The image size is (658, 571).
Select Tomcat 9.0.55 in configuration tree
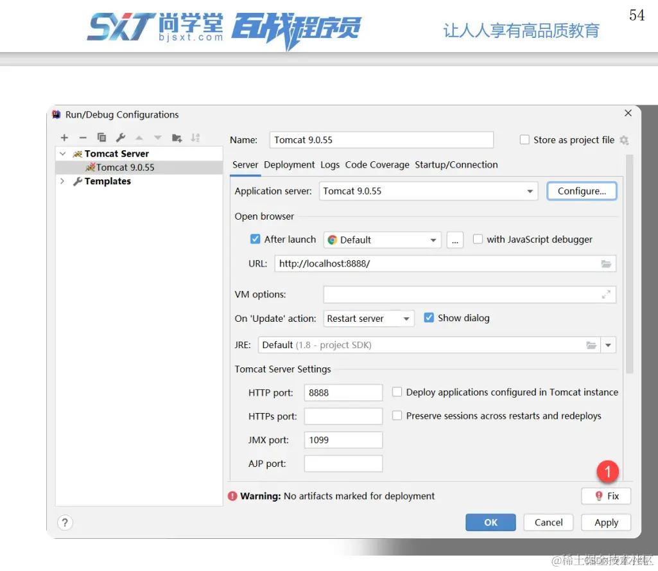(x=139, y=168)
